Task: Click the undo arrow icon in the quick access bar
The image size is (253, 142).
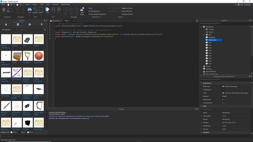Action: [x=11, y=5]
